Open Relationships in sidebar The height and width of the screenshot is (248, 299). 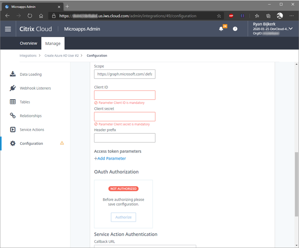[31, 116]
